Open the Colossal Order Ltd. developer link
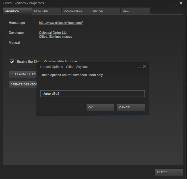187x179 pixels. pyautogui.click(x=53, y=33)
